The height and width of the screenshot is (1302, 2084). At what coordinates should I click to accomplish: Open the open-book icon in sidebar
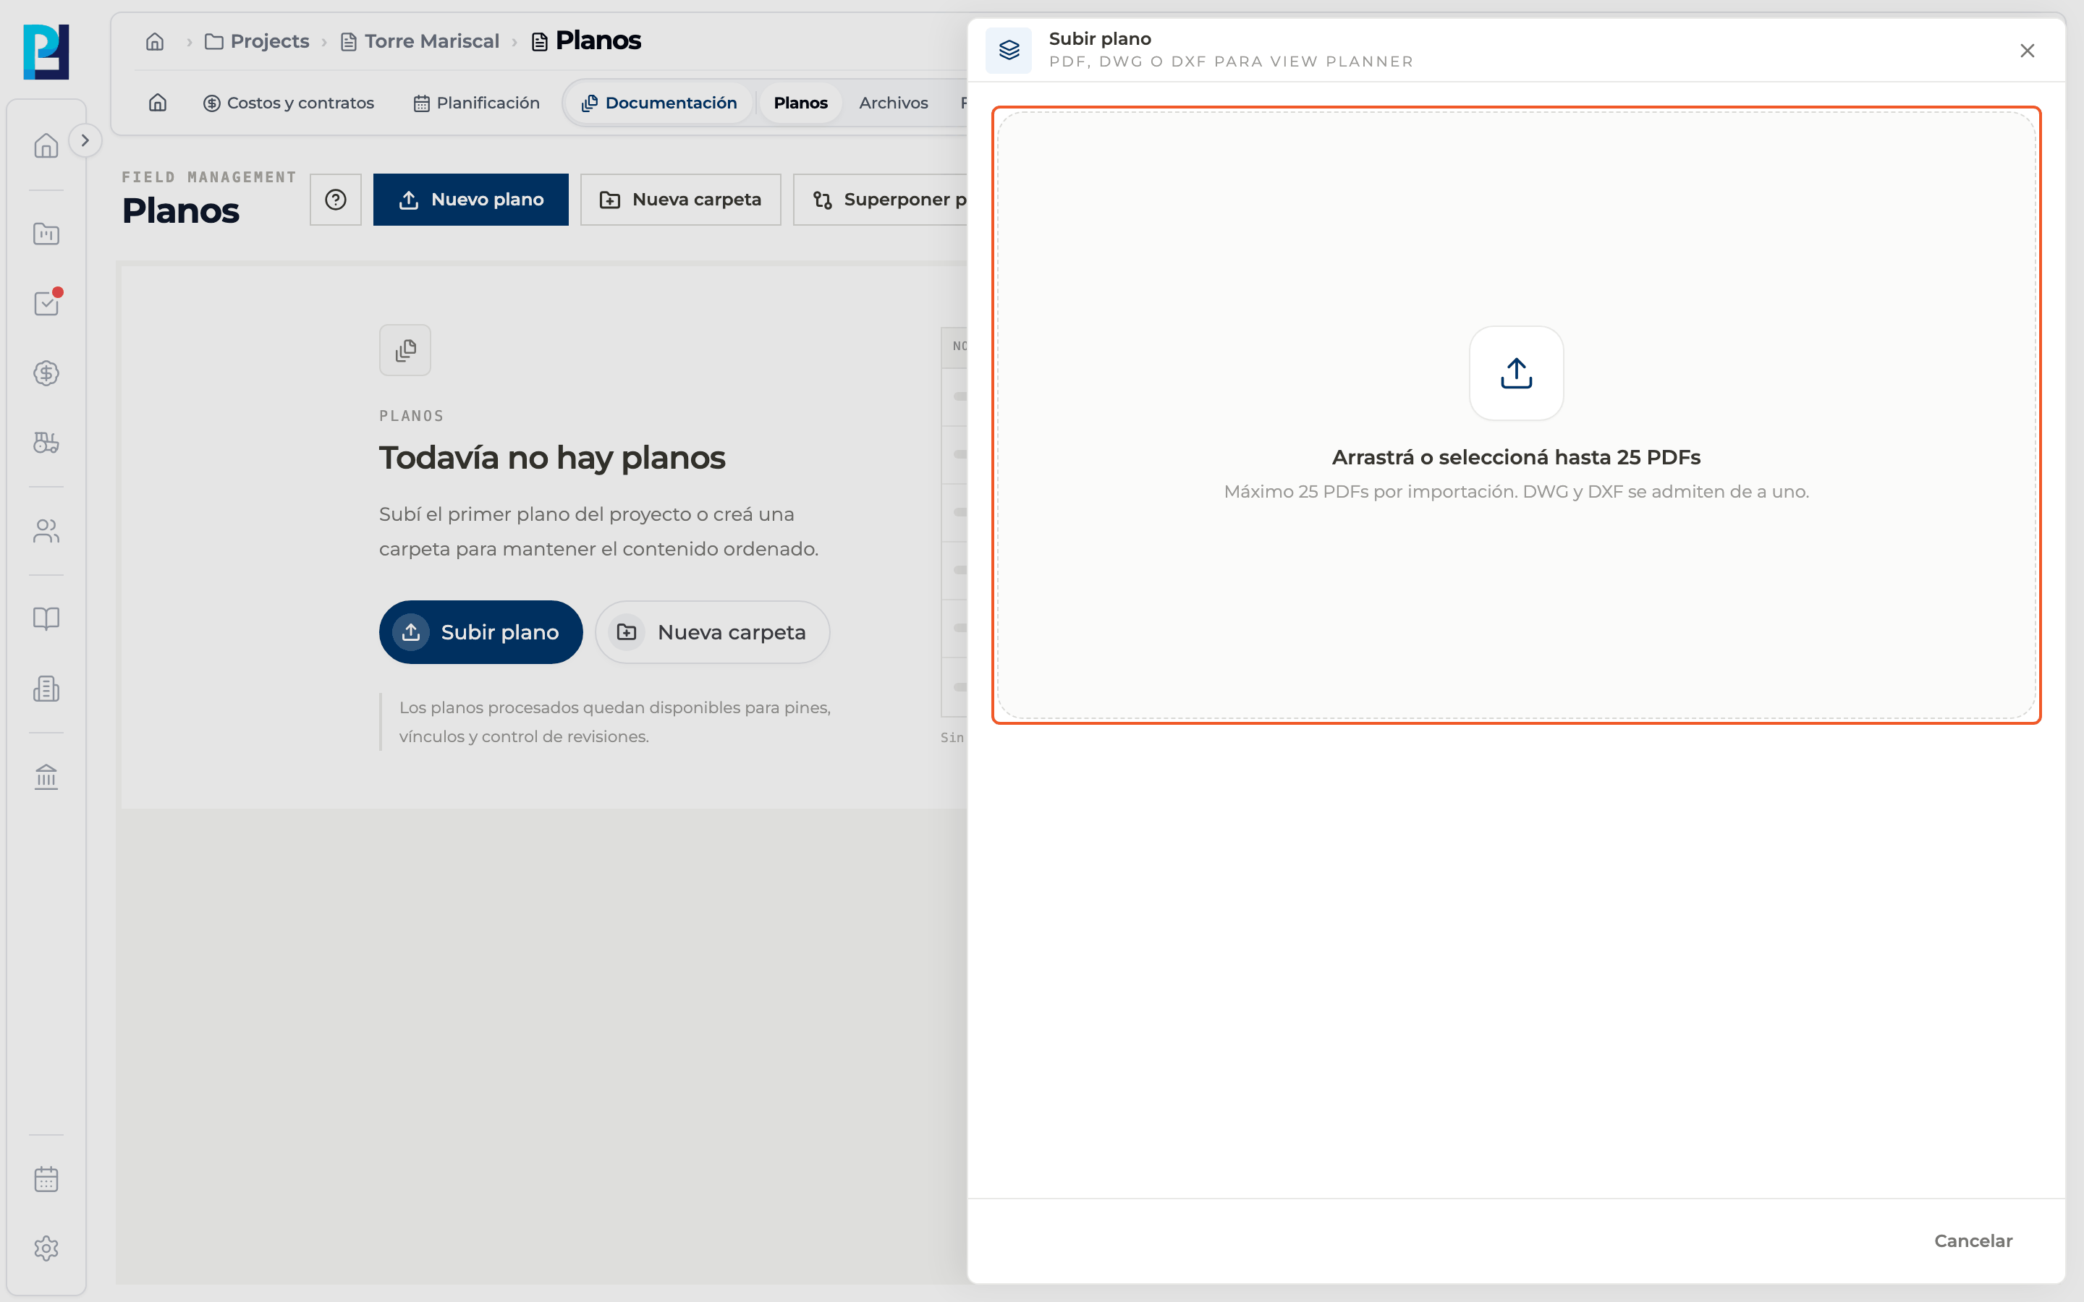click(46, 619)
